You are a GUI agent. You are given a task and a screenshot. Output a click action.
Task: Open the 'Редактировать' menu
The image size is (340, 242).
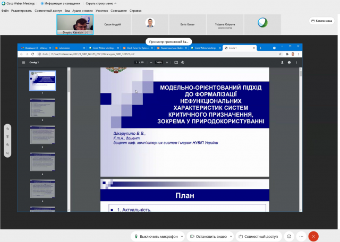pyautogui.click(x=21, y=11)
